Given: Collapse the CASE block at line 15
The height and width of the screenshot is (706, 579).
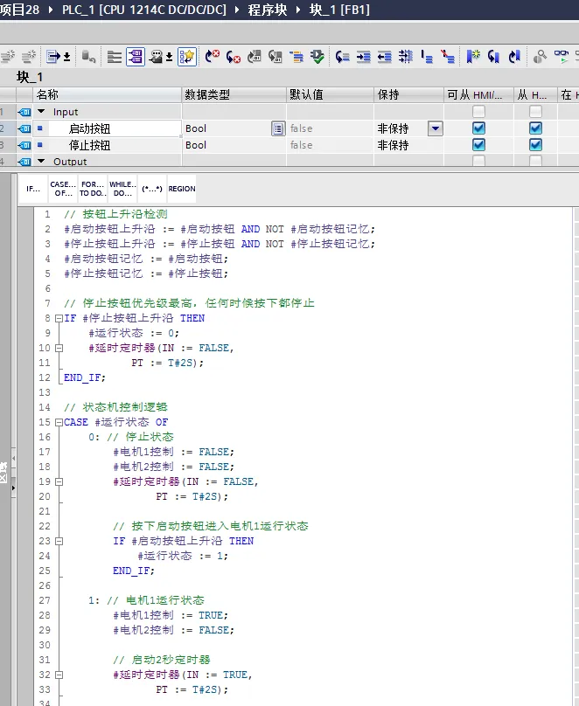Looking at the screenshot, I should [59, 422].
